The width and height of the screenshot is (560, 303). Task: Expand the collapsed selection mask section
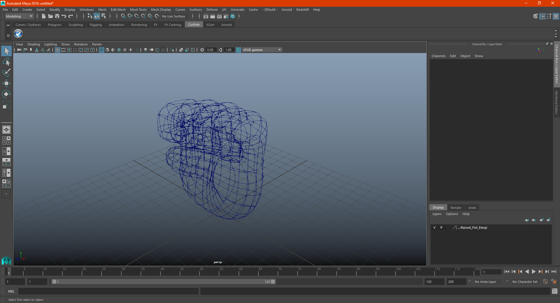(110, 16)
